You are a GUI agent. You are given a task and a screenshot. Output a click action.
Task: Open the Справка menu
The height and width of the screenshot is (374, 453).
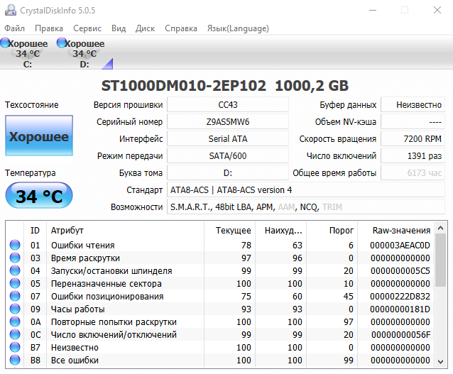tap(181, 28)
